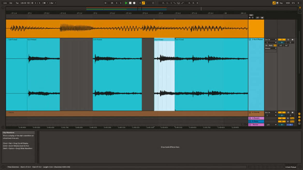303x170 pixels.
Task: Toggle the yellow Draw Mode pencil button
Action: coord(274,3)
